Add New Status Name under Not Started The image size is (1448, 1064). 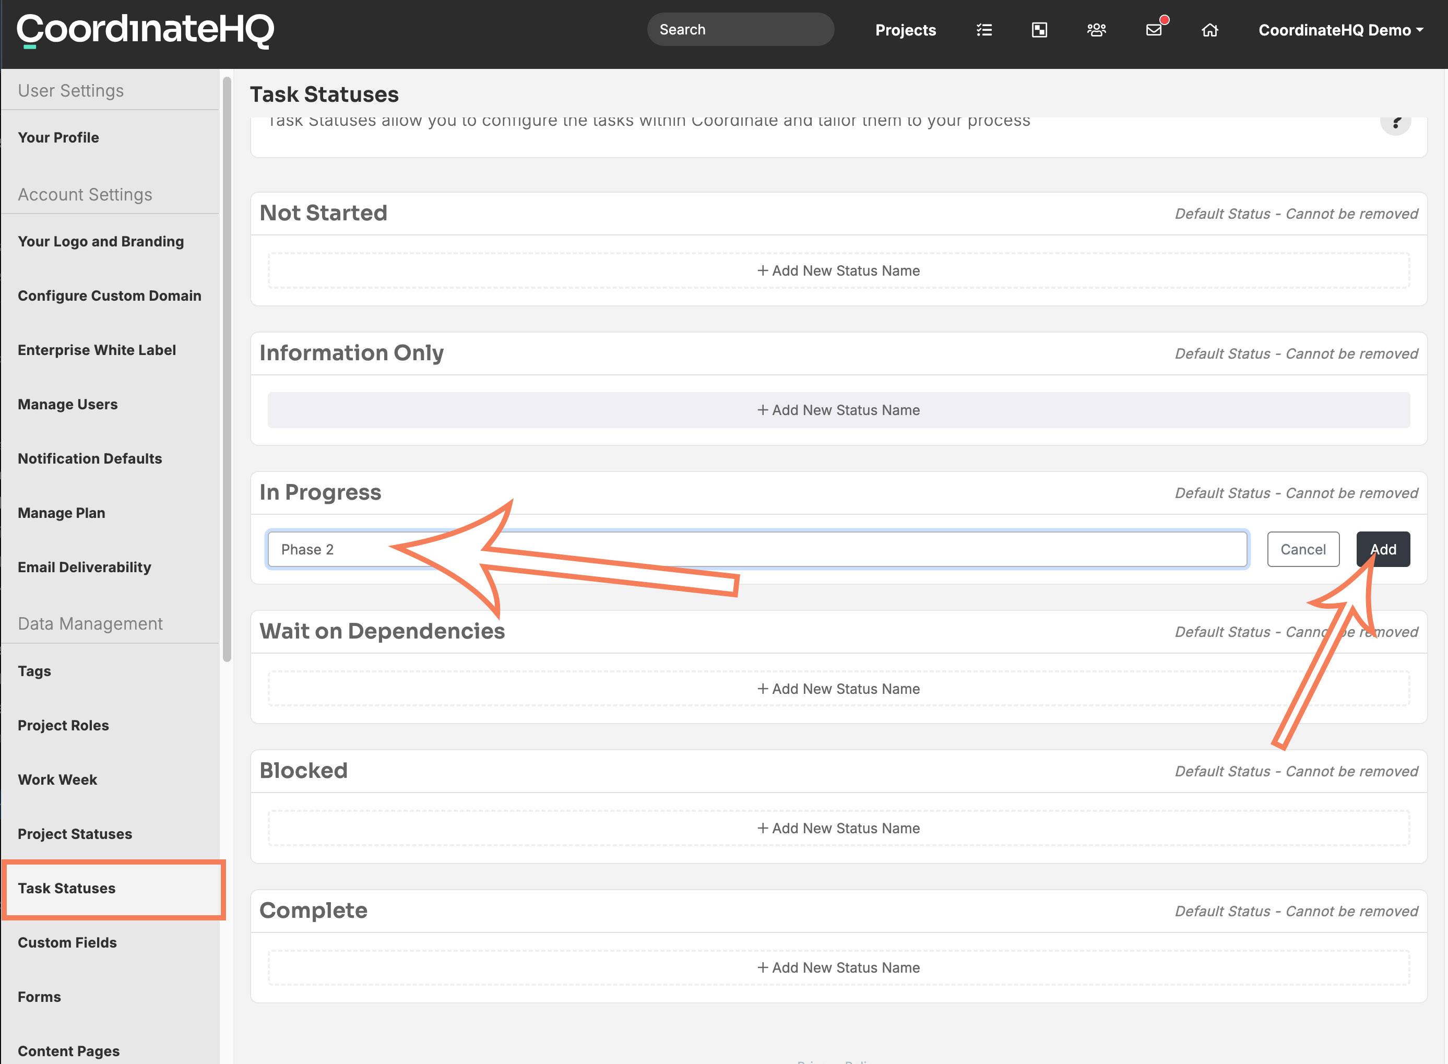pos(838,270)
